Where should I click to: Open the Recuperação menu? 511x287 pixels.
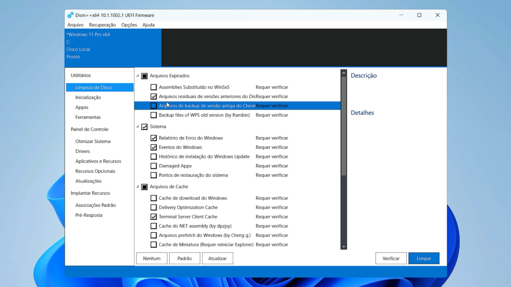102,24
